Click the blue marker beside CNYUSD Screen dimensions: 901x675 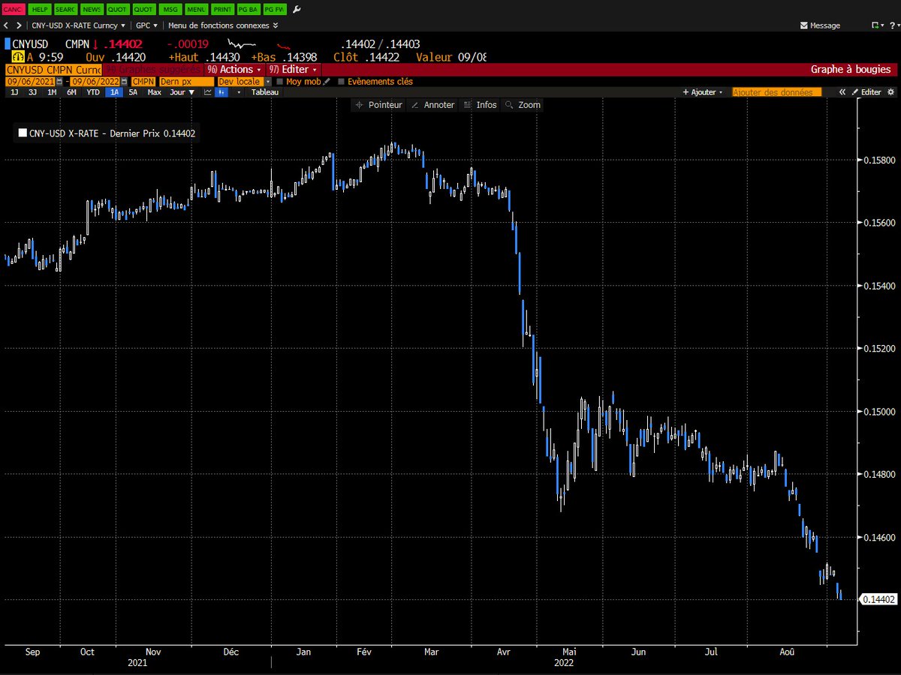click(x=8, y=44)
